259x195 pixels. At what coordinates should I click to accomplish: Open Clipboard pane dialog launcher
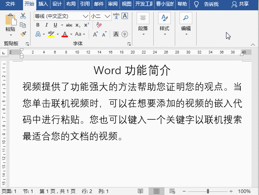(27, 44)
